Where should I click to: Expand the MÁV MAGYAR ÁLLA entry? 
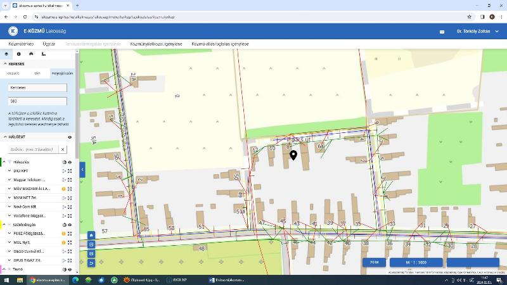(x=10, y=188)
